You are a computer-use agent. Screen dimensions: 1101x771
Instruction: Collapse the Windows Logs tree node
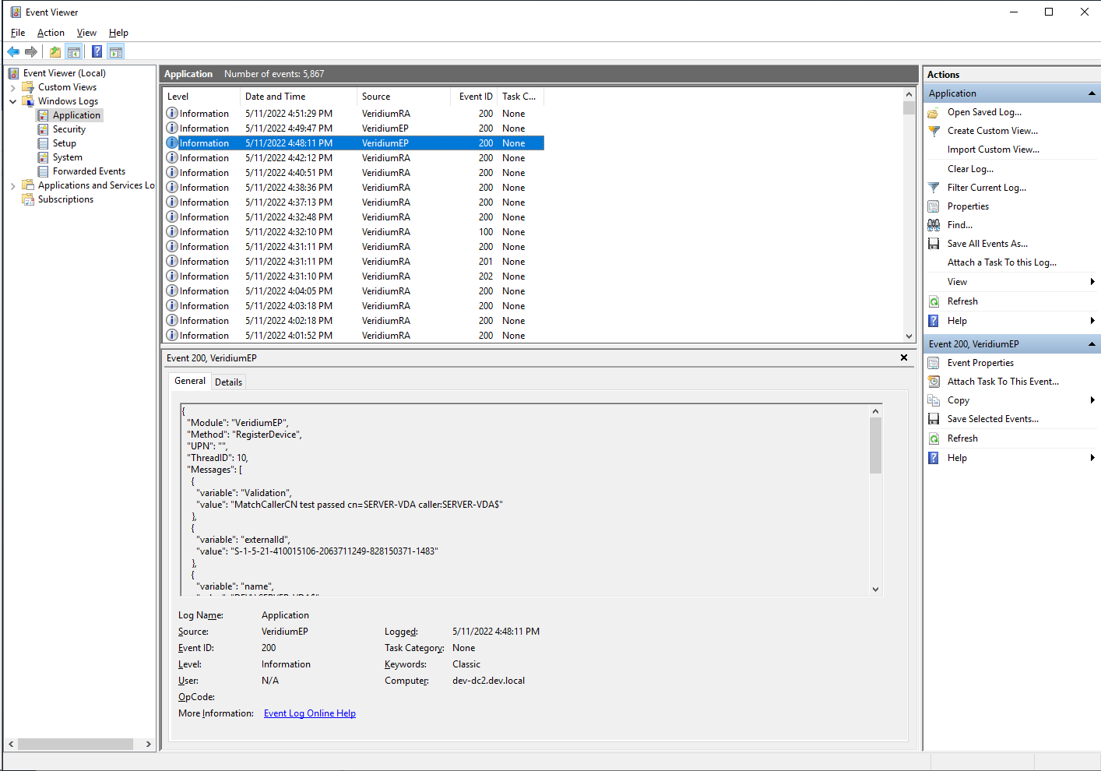tap(13, 101)
